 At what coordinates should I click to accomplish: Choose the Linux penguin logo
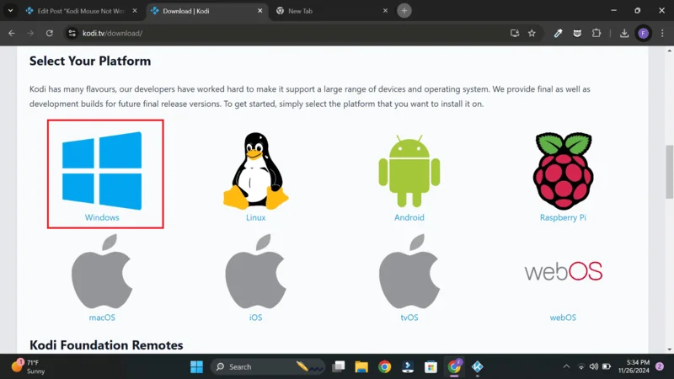point(256,171)
